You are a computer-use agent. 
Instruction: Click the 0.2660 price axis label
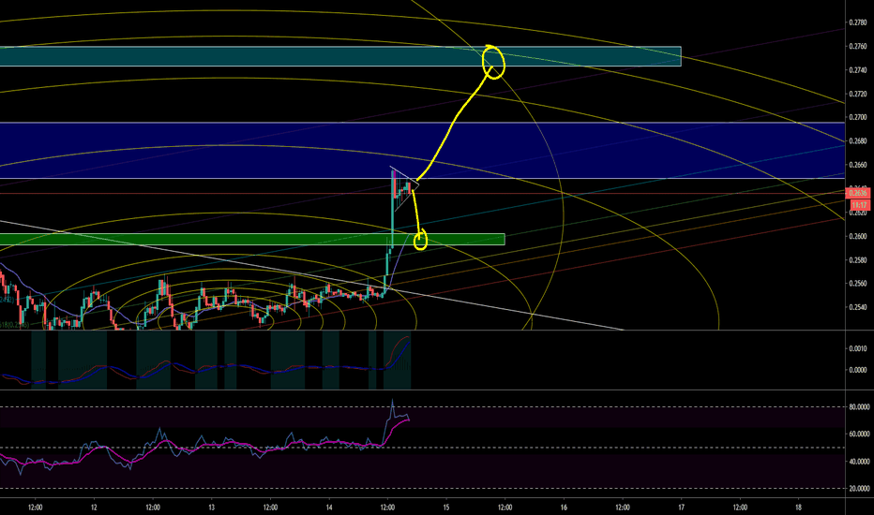pos(858,165)
